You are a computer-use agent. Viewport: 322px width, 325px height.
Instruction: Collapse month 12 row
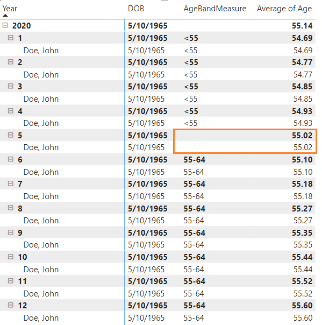[11, 305]
